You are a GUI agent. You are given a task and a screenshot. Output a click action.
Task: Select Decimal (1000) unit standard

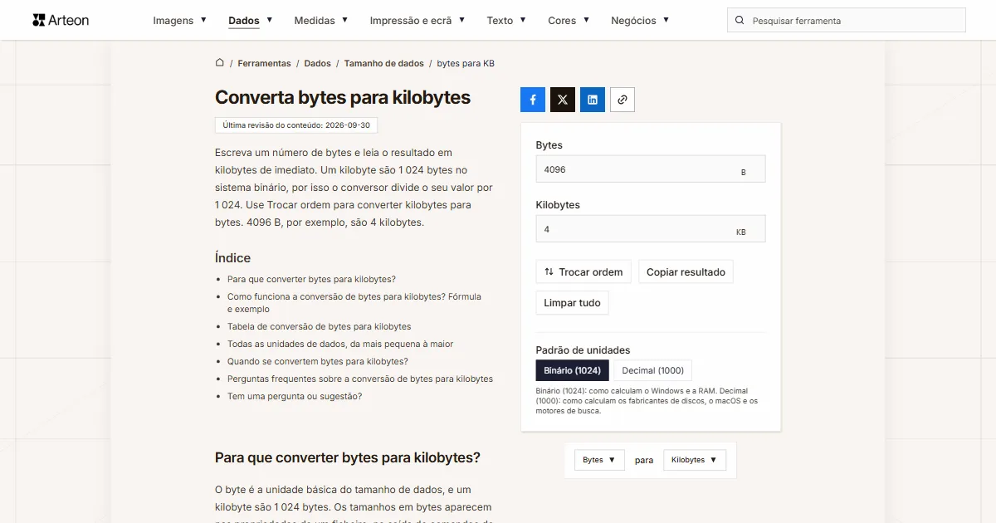pos(653,370)
